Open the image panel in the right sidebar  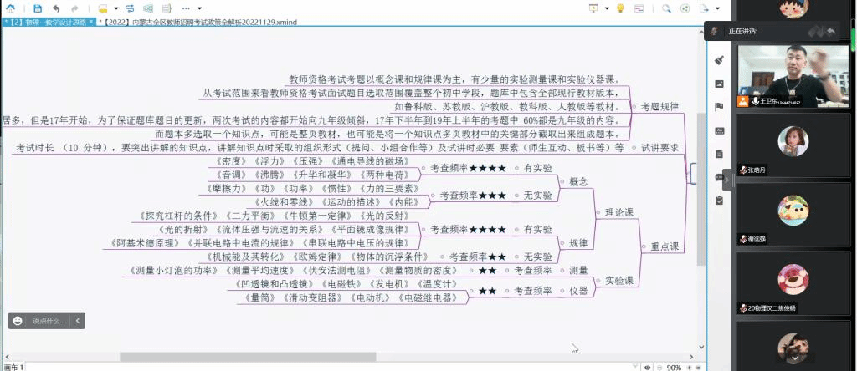[x=719, y=84]
